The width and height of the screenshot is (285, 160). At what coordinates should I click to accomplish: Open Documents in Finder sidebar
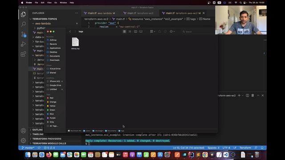(x=54, y=56)
